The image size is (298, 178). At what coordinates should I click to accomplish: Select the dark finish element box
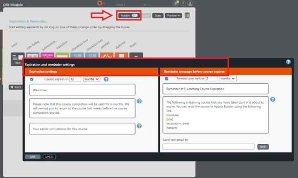point(136,55)
